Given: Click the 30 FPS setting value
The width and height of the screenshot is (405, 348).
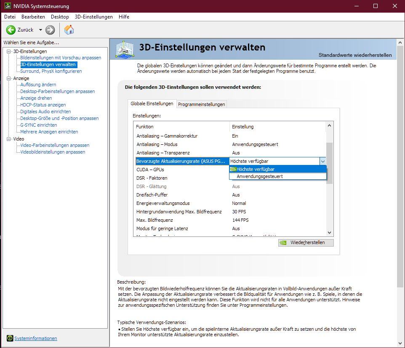Looking at the screenshot, I should click(239, 212).
